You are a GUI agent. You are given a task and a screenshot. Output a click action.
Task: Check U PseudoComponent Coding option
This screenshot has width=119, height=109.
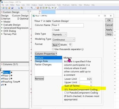(x=65, y=93)
